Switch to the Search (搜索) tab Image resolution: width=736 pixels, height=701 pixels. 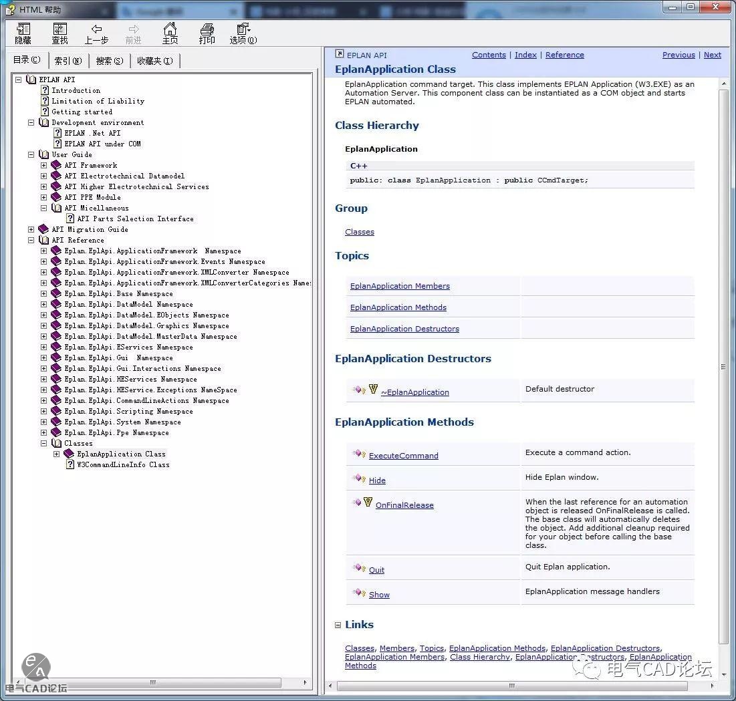click(109, 61)
